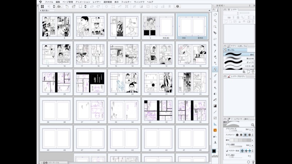Select the Eyedropper tool

(215, 51)
